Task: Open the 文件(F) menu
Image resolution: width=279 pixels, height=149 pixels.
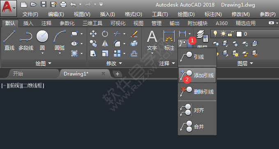Action: click(x=30, y=14)
